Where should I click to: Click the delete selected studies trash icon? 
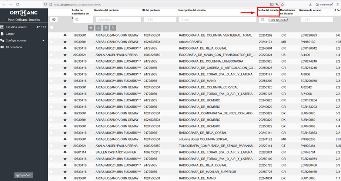pos(106,28)
